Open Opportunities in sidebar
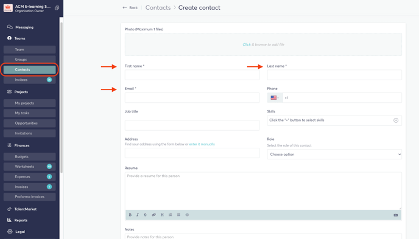Image resolution: width=419 pixels, height=239 pixels. [30, 123]
